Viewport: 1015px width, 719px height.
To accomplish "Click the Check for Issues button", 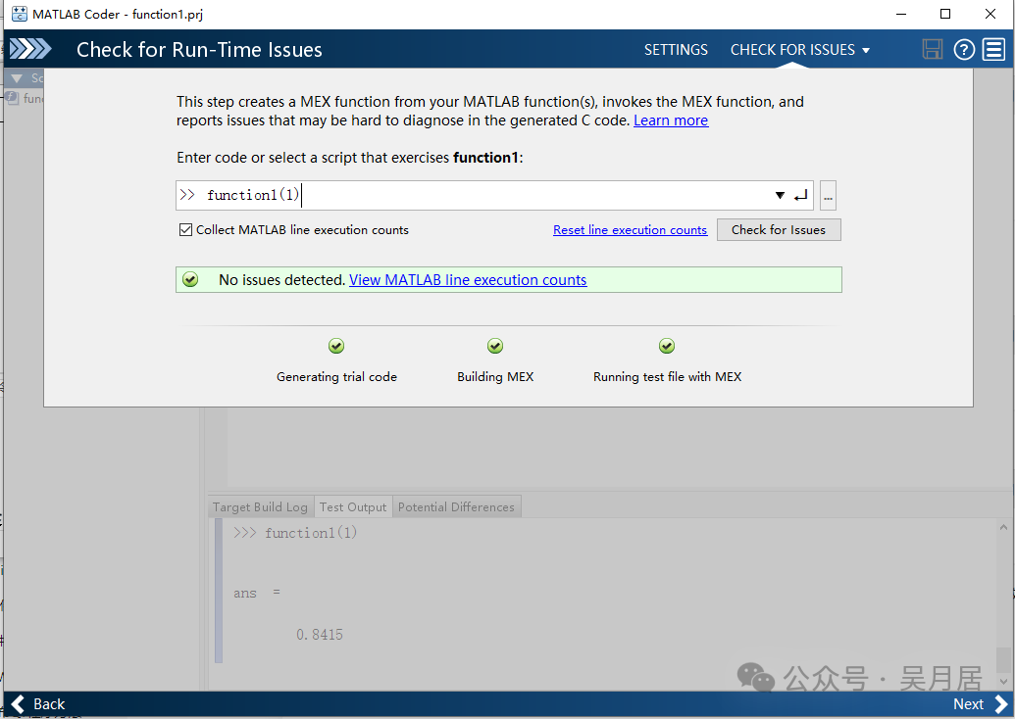I will tap(779, 229).
